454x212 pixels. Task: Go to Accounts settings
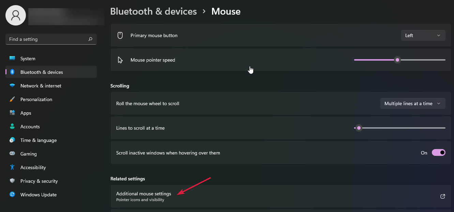(x=30, y=127)
